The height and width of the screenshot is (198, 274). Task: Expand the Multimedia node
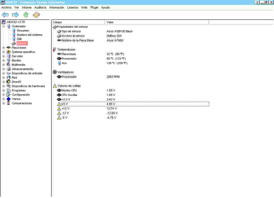[x=3, y=65]
